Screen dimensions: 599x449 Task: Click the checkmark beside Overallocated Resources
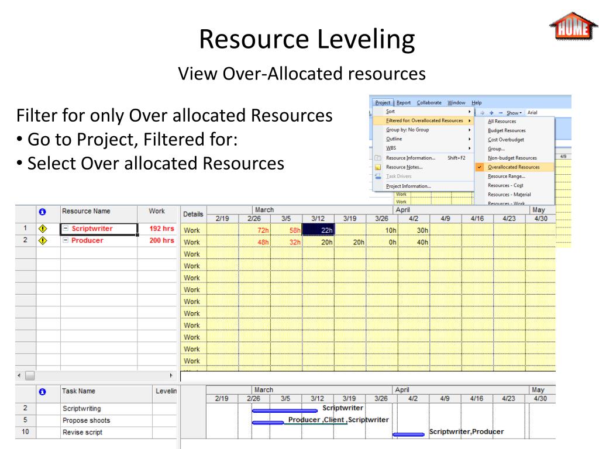[x=480, y=167]
